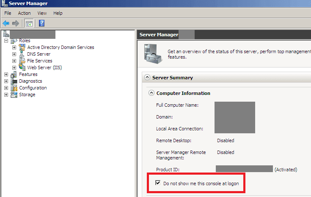The width and height of the screenshot is (311, 197).
Task: Collapse the Computer Information section
Action: click(151, 93)
